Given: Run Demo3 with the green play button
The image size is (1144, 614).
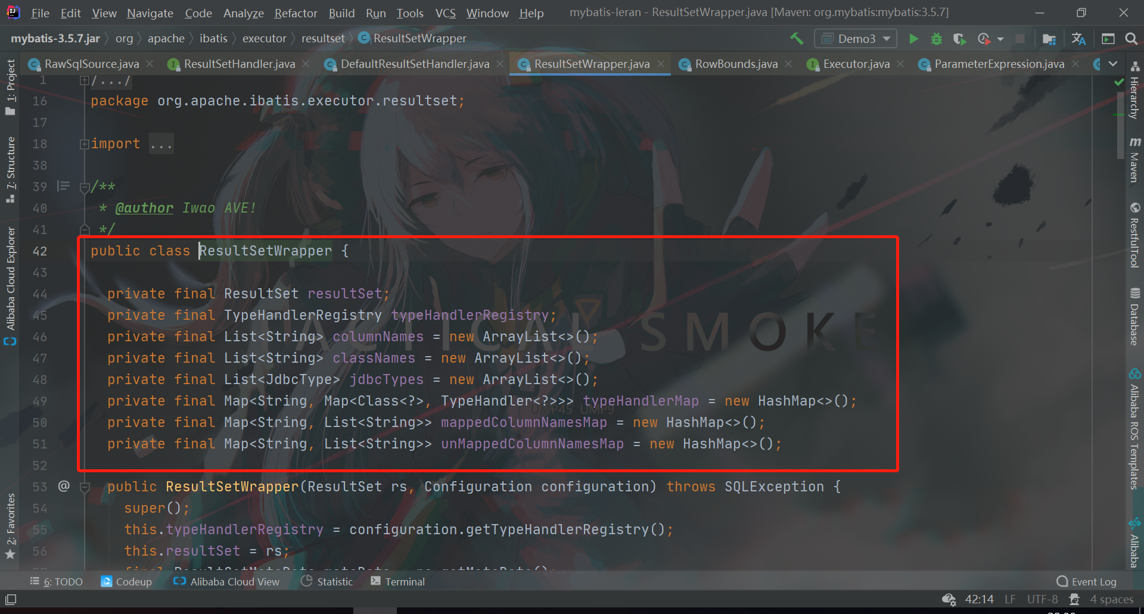Looking at the screenshot, I should click(913, 39).
